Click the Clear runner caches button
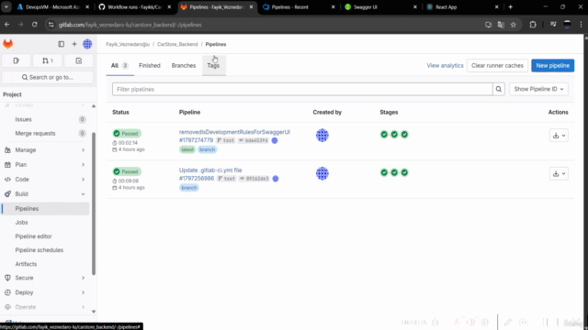This screenshot has height=330, width=588. click(497, 65)
